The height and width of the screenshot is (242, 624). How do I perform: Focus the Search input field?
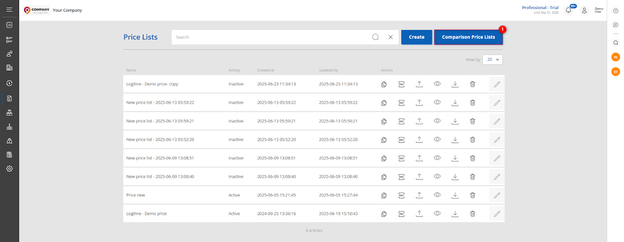pyautogui.click(x=271, y=37)
